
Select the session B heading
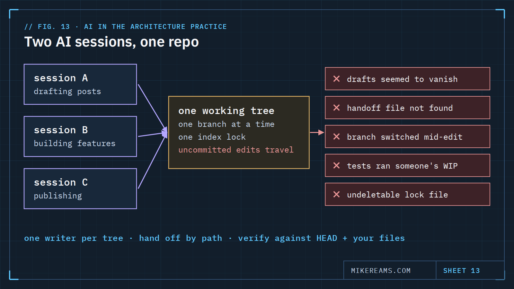pos(61,130)
